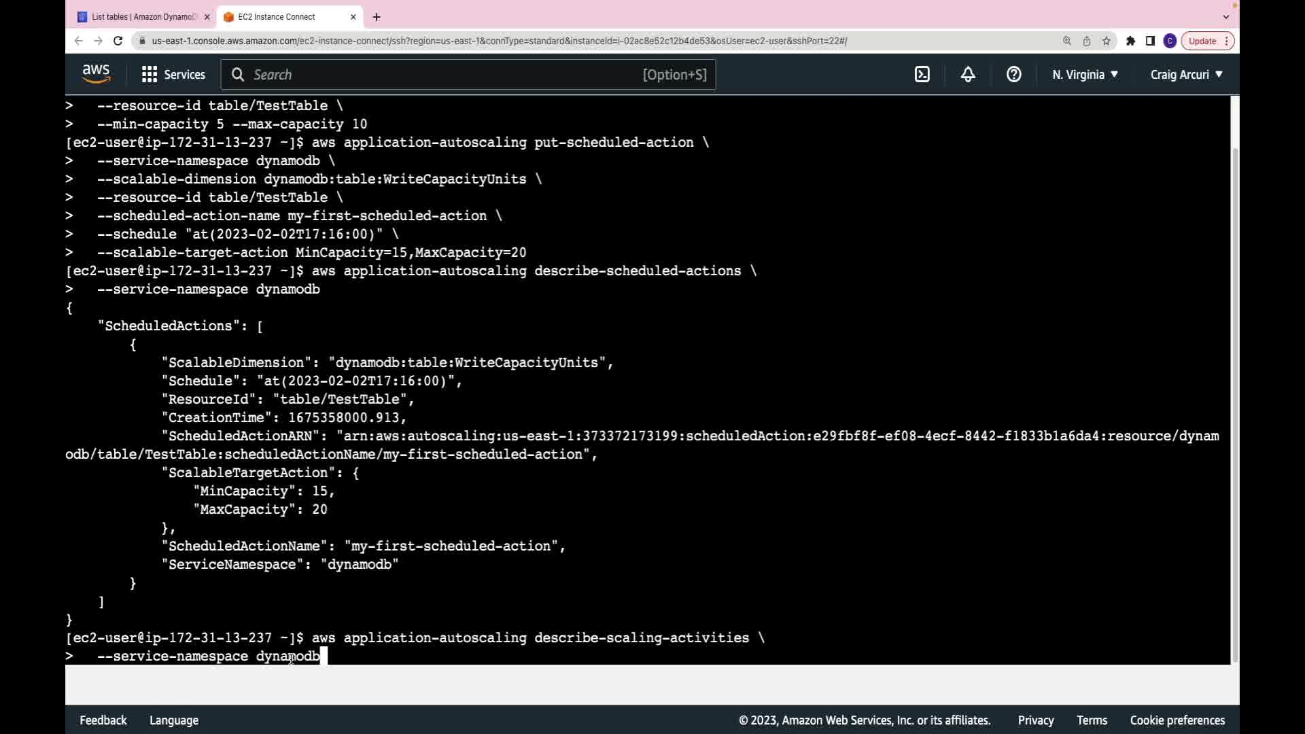Reload the current page
Image resolution: width=1305 pixels, height=734 pixels.
click(118, 41)
